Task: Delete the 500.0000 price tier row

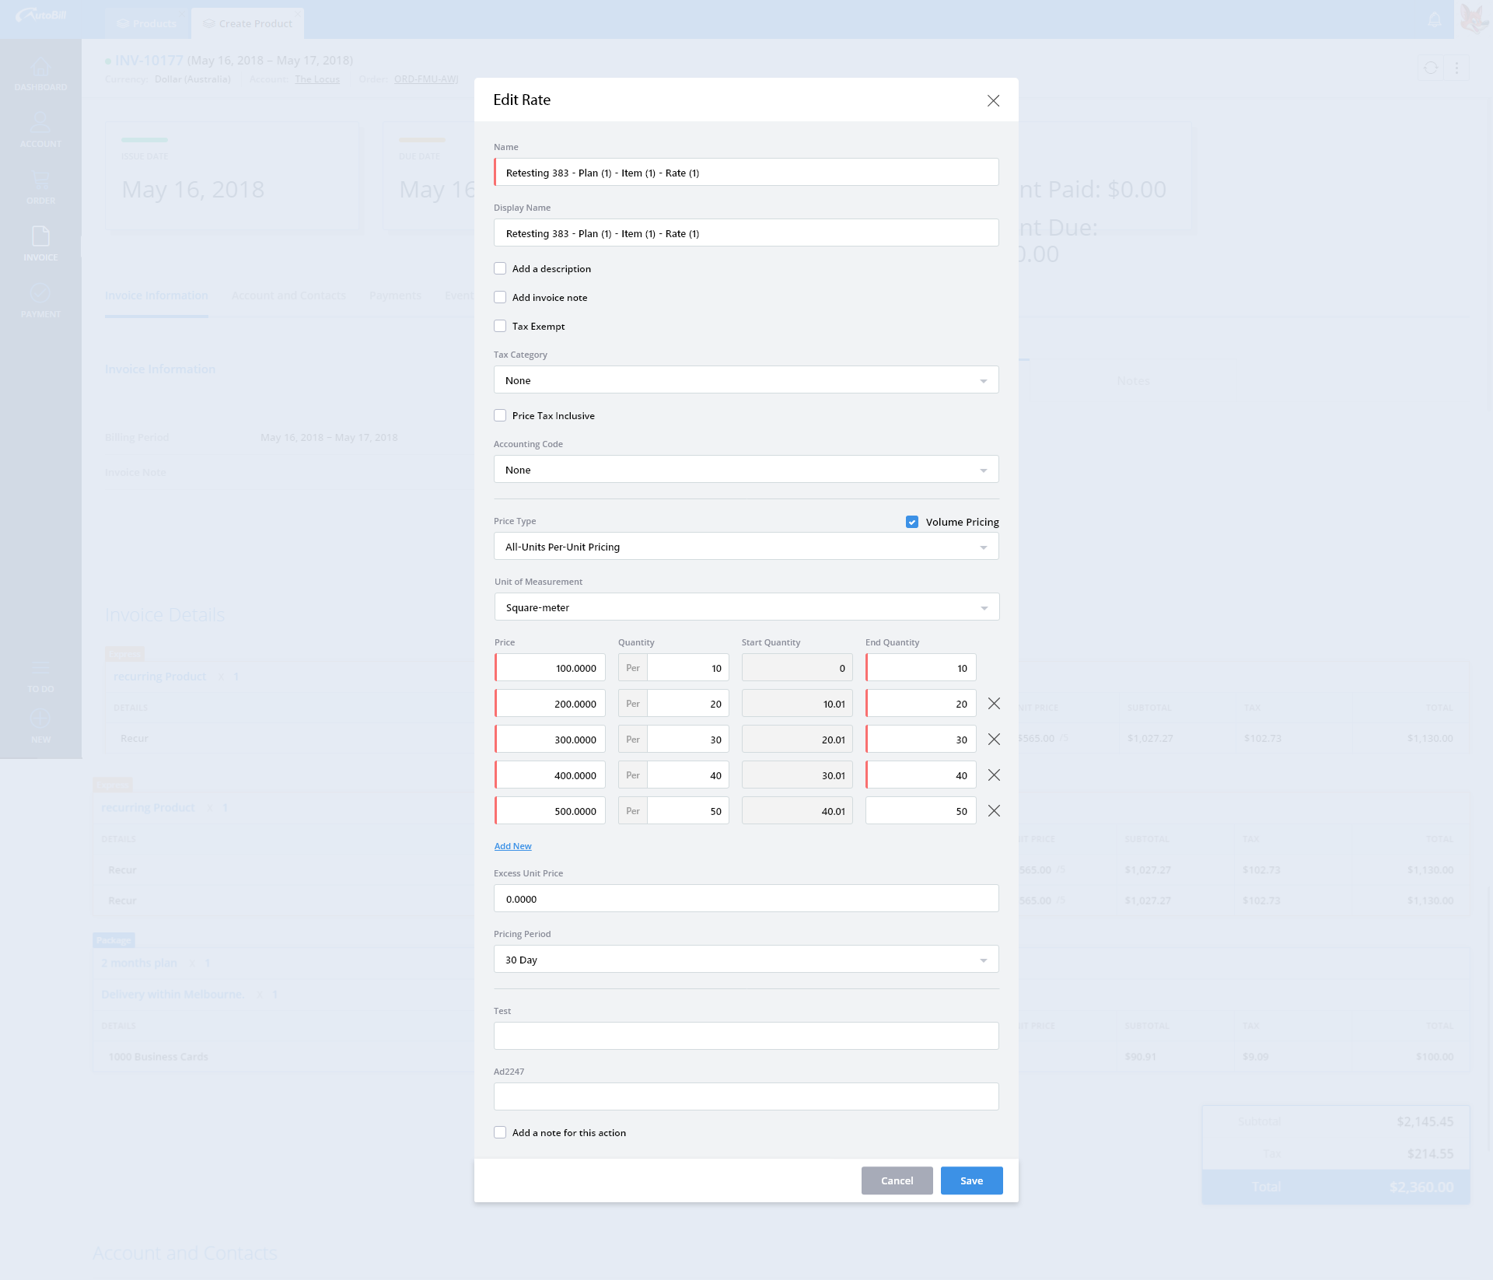Action: point(994,811)
